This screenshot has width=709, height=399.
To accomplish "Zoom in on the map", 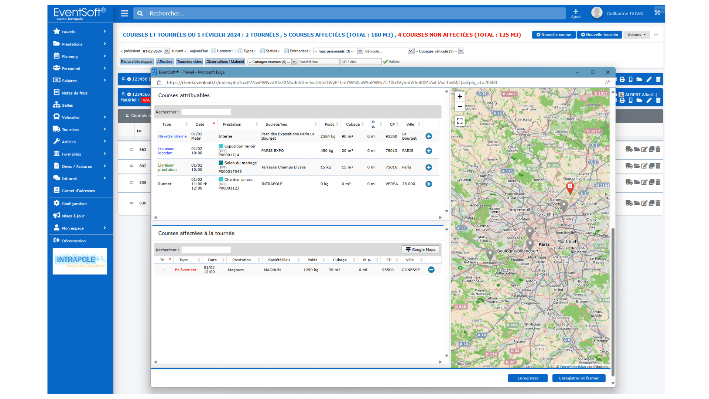I will click(x=460, y=97).
